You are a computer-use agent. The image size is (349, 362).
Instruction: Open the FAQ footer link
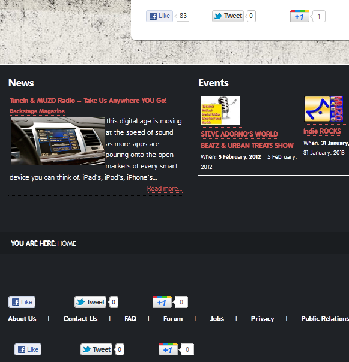(x=130, y=319)
